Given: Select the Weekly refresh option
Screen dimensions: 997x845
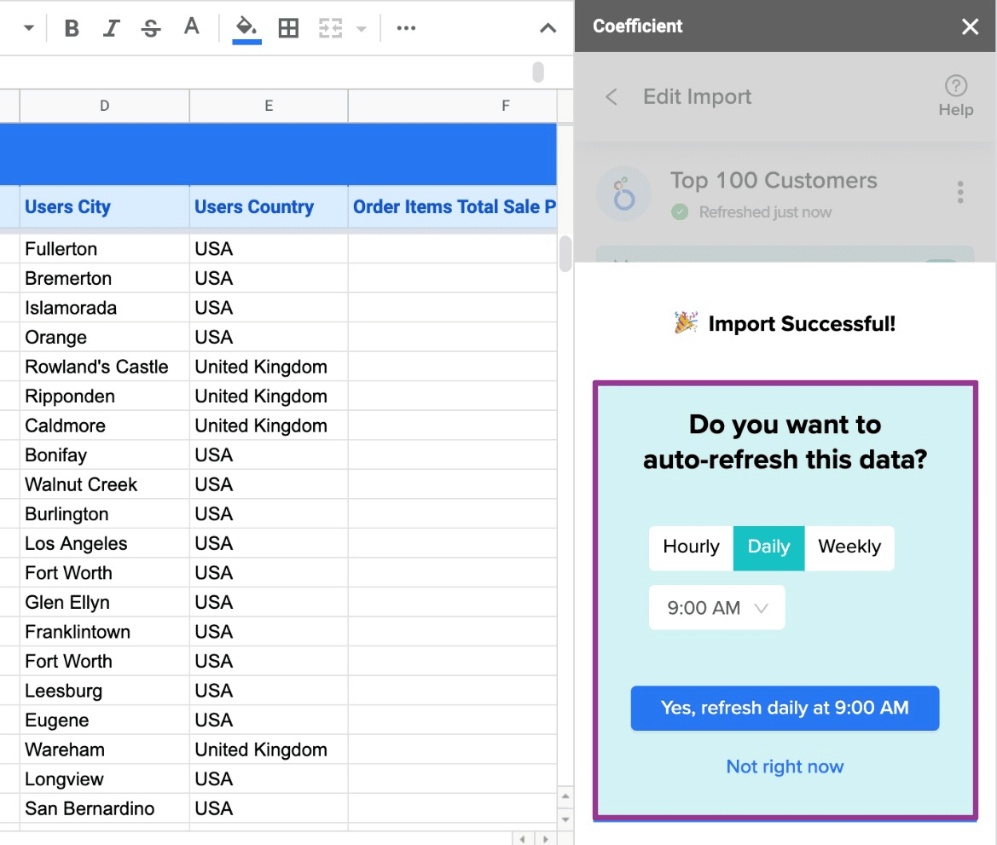Looking at the screenshot, I should point(849,547).
